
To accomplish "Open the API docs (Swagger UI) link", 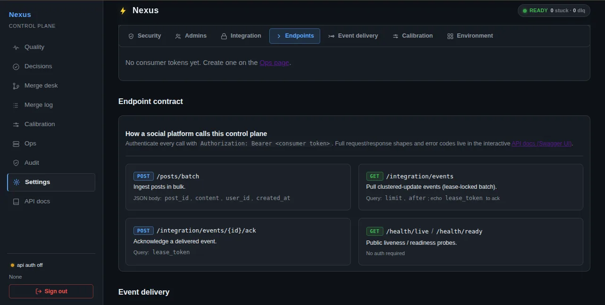I will pos(542,144).
